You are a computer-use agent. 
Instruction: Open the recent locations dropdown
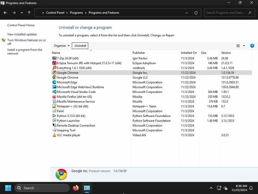[x=22, y=13]
